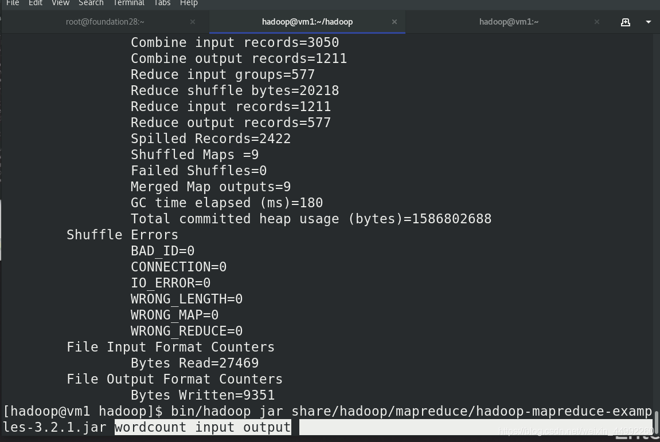660x442 pixels.
Task: Switch to root@foundation28:~ tab
Action: point(105,22)
